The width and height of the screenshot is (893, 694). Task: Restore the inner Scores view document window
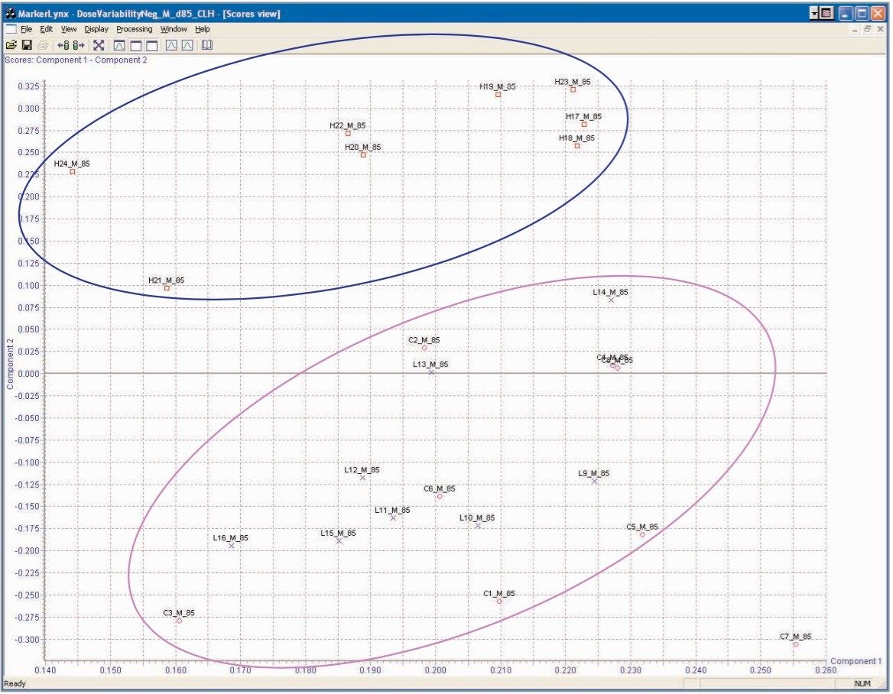(868, 29)
